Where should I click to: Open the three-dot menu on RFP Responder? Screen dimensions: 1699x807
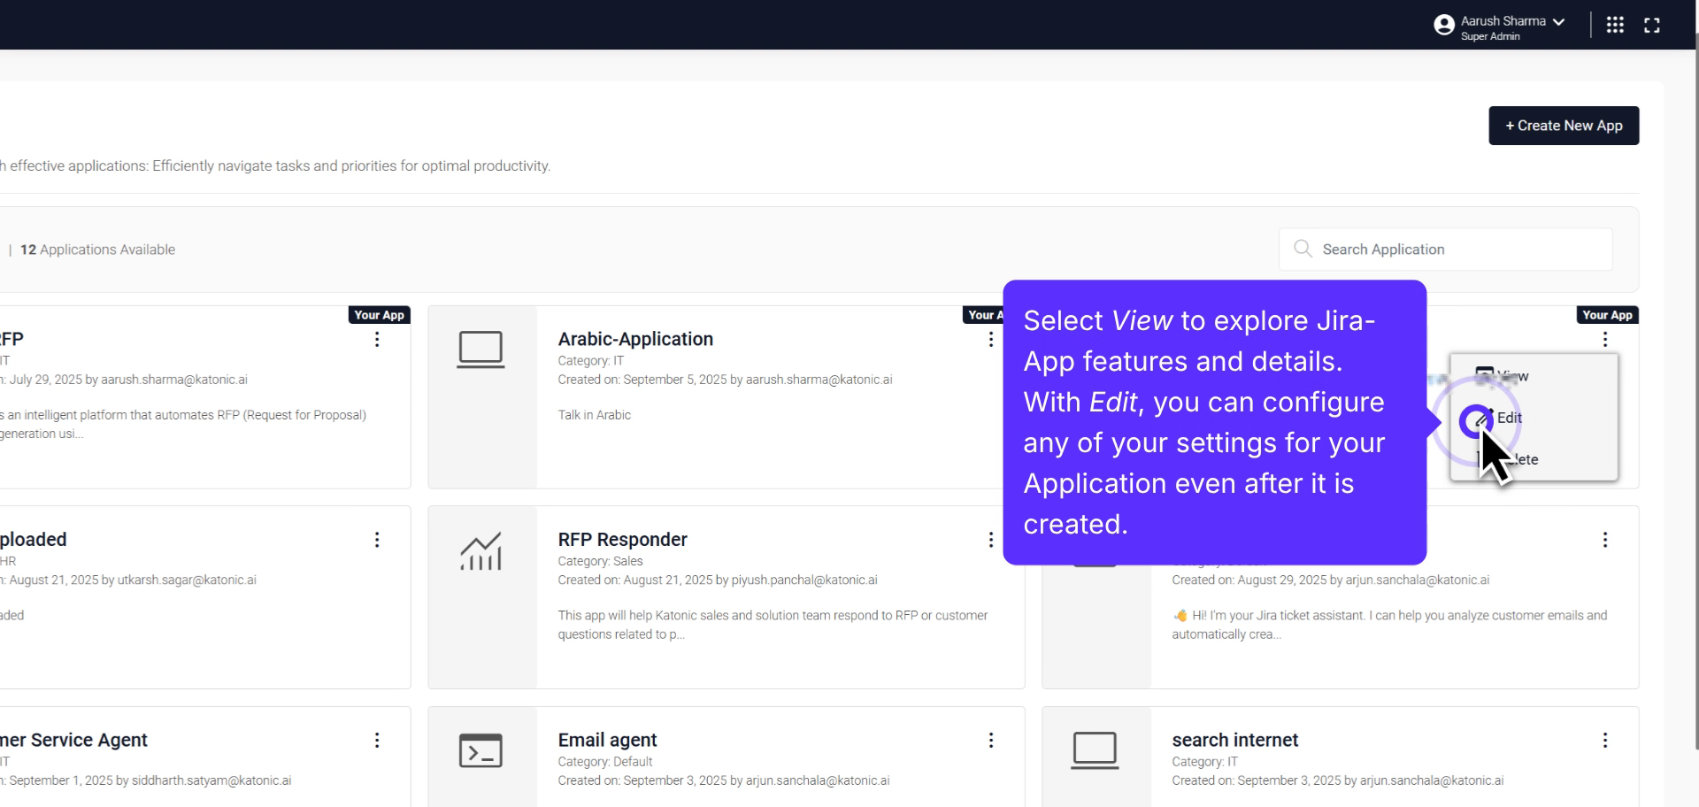[990, 540]
